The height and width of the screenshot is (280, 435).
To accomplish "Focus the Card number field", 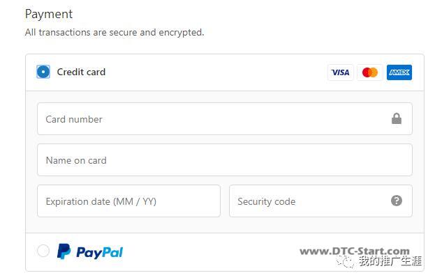I will (209, 119).
